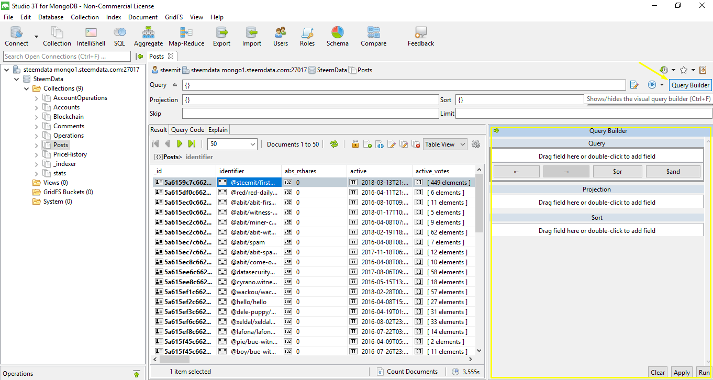This screenshot has width=713, height=380.
Task: Switch to the Query Code tab
Action: (x=187, y=130)
